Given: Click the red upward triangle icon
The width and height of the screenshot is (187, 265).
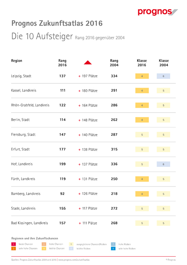Looking at the screenshot, I should (x=88, y=63).
